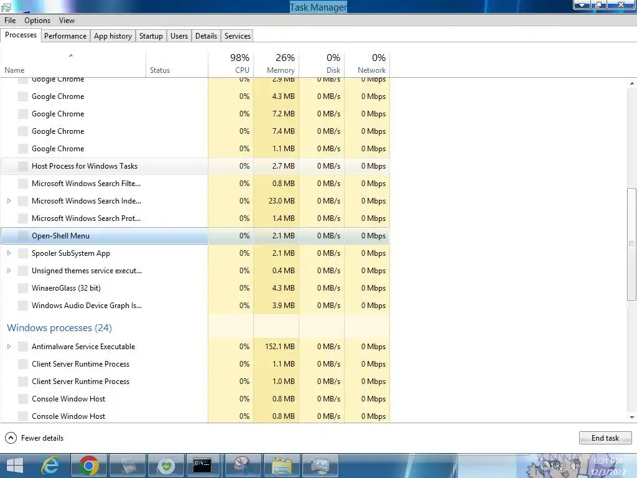Launch Internet Explorer from the taskbar
The width and height of the screenshot is (637, 478).
[50, 466]
